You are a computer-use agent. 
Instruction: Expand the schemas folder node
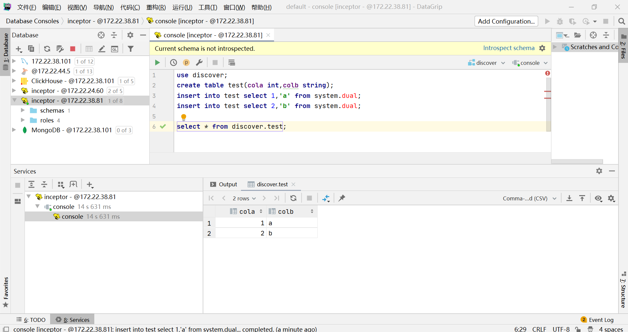click(x=23, y=110)
